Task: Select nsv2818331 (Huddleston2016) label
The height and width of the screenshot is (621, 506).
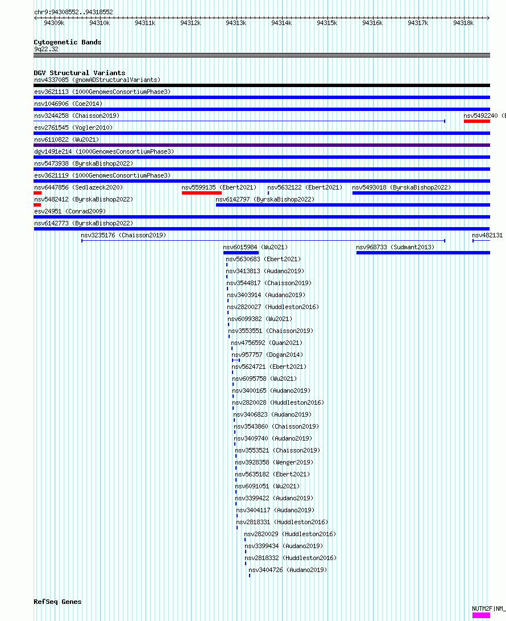Action: pyautogui.click(x=281, y=522)
